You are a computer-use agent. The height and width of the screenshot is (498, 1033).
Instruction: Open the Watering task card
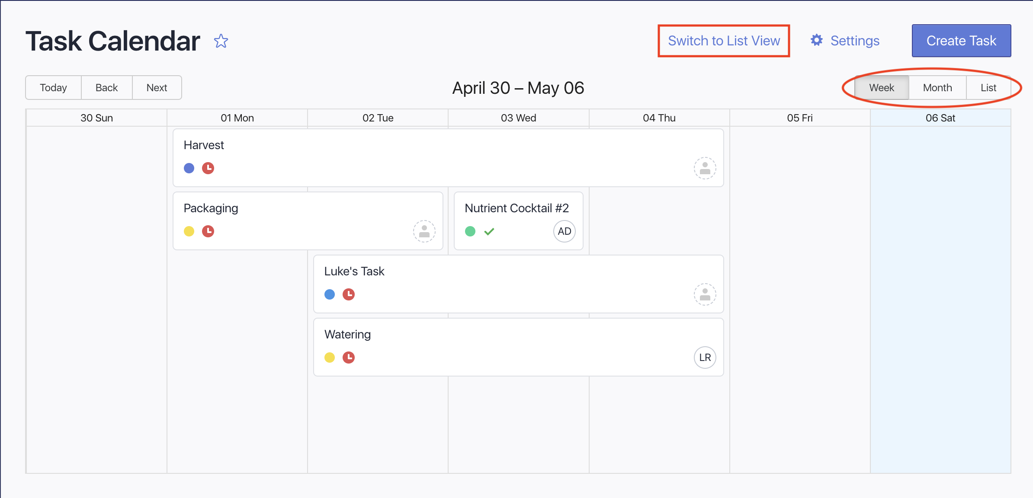(x=519, y=347)
